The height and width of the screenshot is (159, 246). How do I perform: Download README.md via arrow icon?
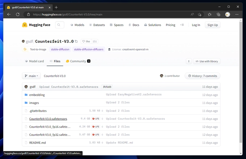102,142
